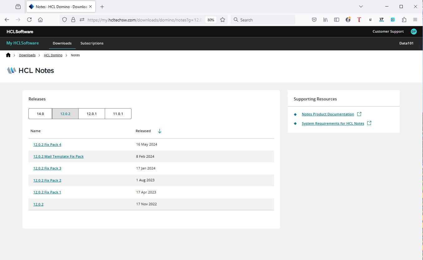Click the 80% zoom level indicator
Viewport: 423px width, 260px height.
(211, 20)
